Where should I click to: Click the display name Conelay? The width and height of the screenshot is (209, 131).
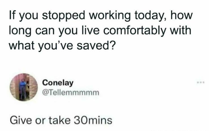click(x=58, y=83)
